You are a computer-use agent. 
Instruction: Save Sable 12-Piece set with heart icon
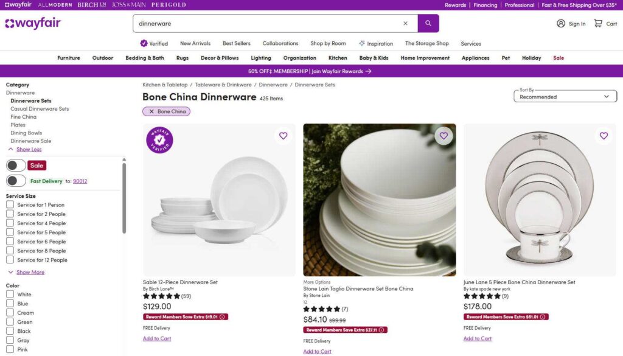tap(284, 136)
